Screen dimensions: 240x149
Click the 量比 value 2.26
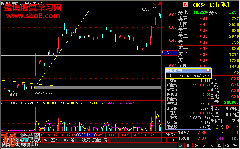pos(235,96)
